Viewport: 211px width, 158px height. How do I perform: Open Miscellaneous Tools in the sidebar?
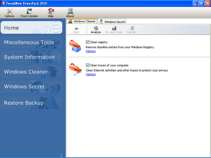(31, 42)
